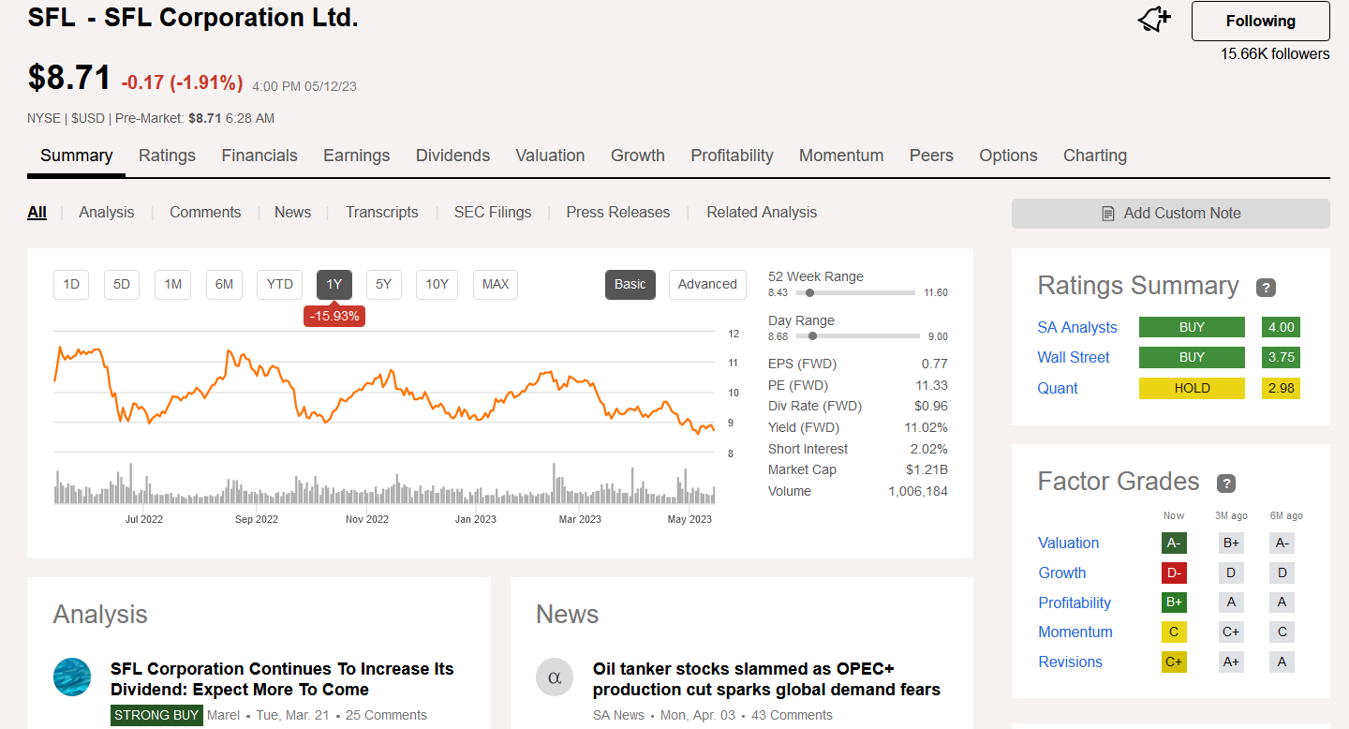Go to the Momentum tab

tap(841, 156)
